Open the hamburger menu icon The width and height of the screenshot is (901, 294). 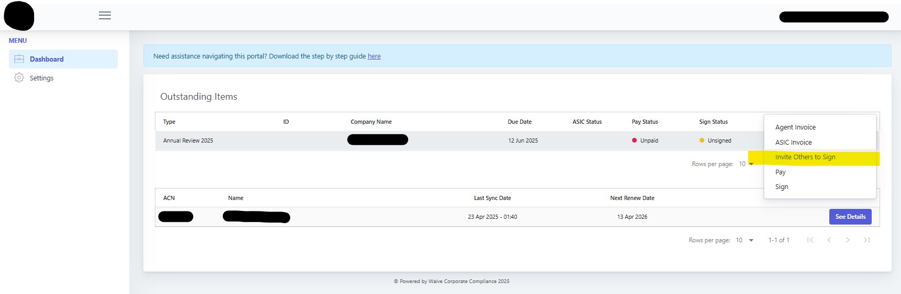(x=105, y=16)
